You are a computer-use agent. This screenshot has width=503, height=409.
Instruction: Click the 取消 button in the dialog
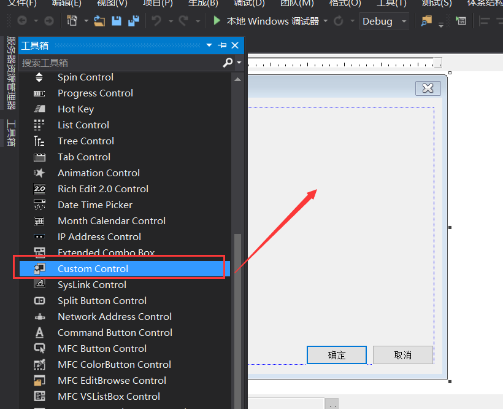[403, 354]
